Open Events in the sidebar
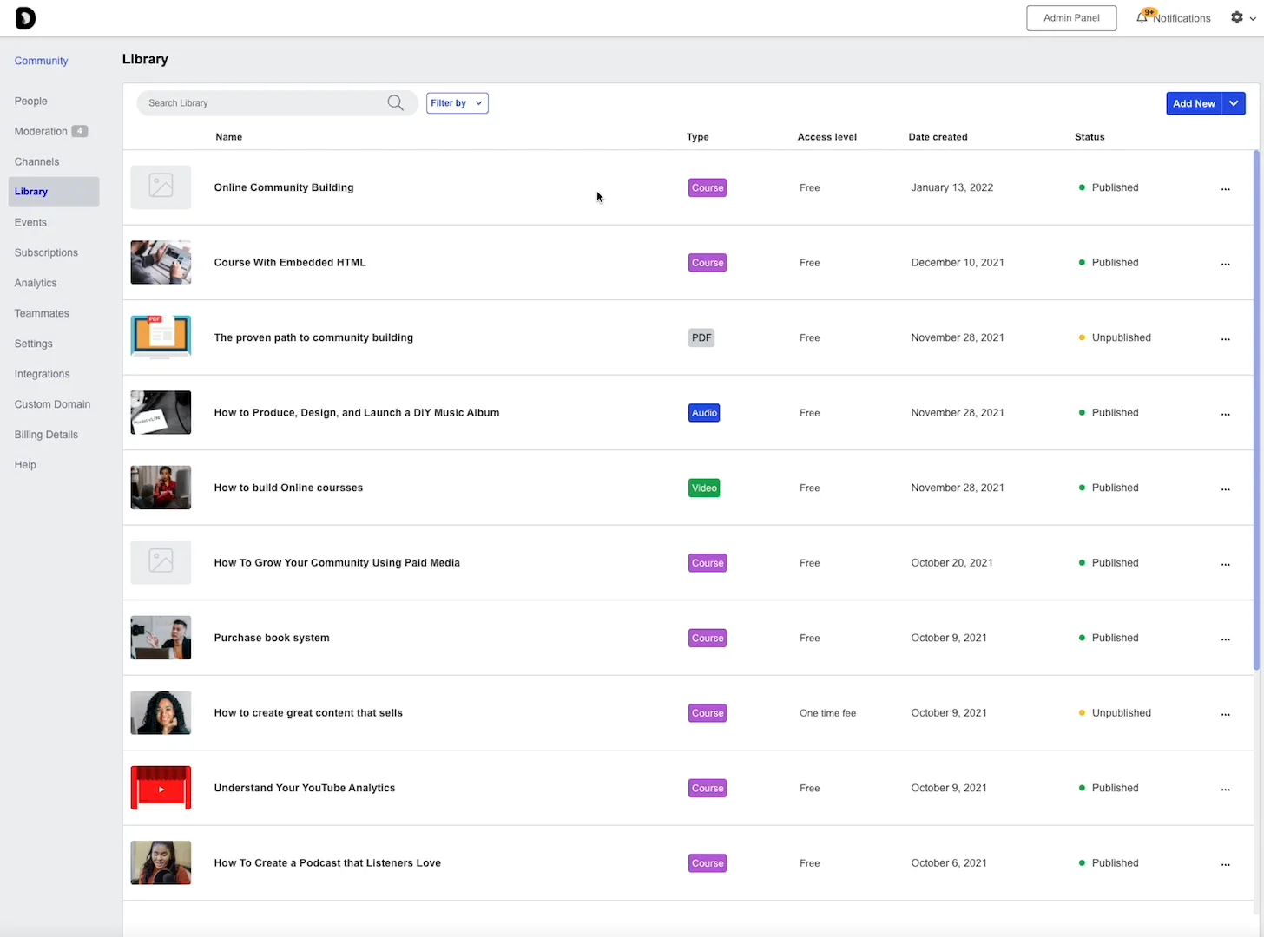The height and width of the screenshot is (937, 1264). click(x=30, y=223)
